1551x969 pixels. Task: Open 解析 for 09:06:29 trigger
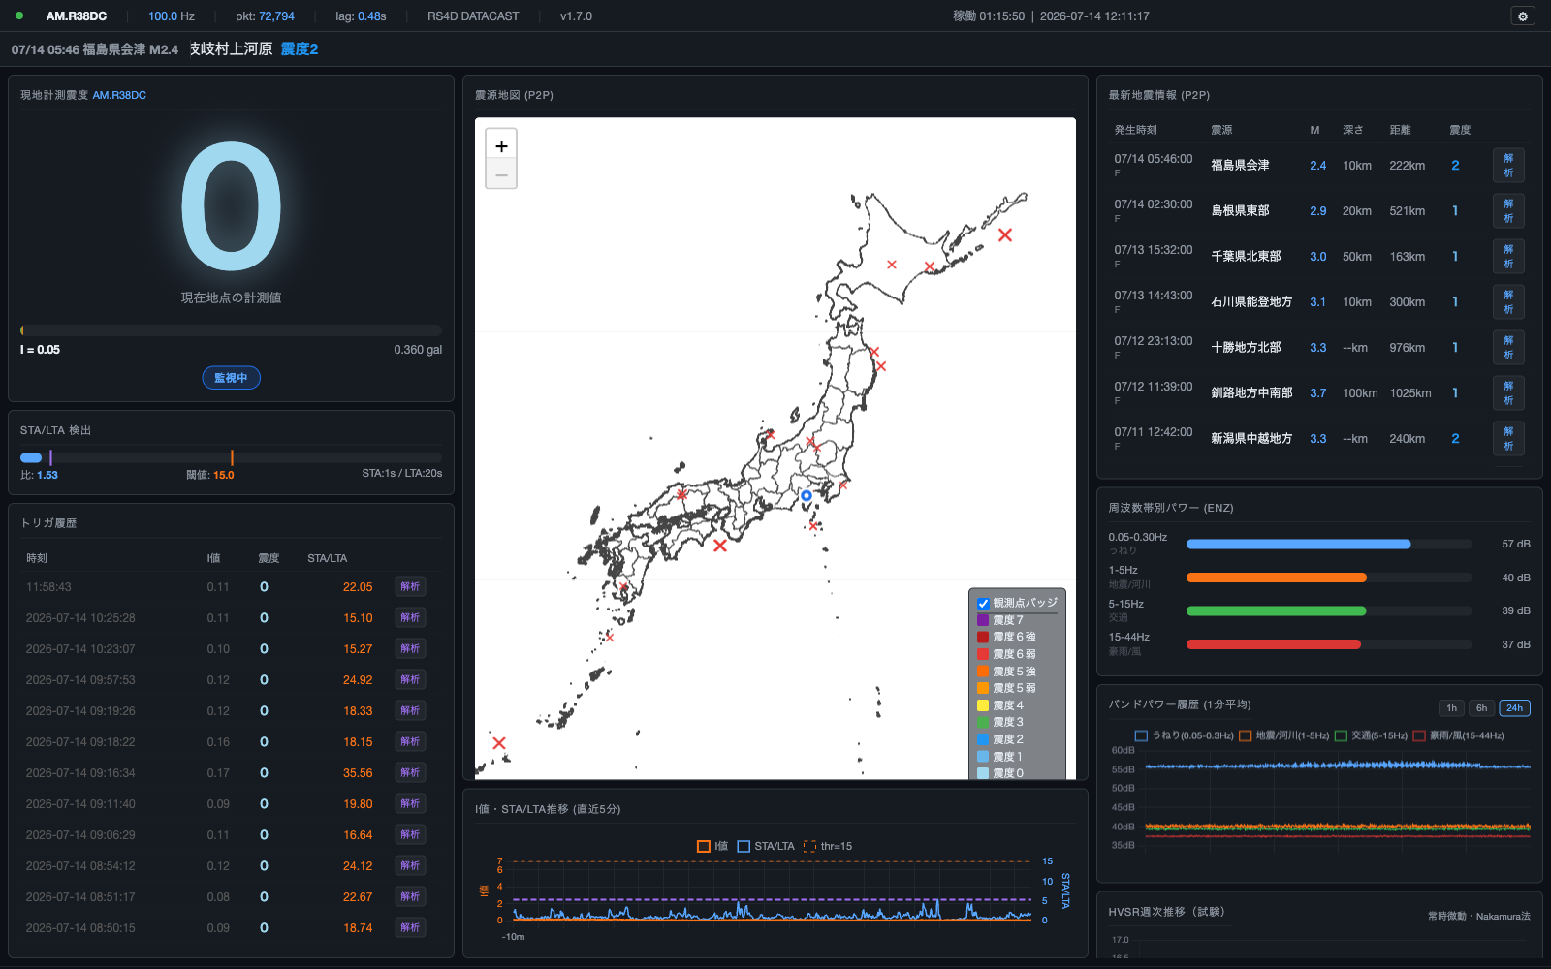(x=410, y=835)
